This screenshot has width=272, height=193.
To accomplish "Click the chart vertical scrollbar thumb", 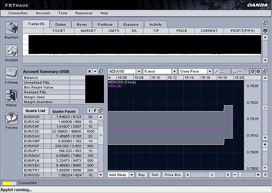I will tap(265, 108).
